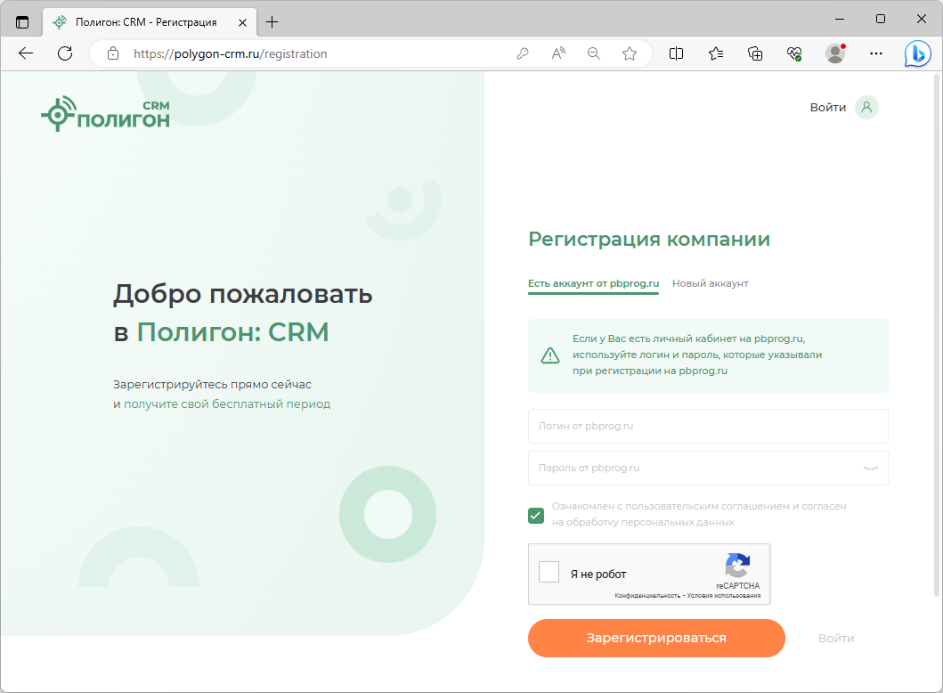Toggle password visibility eye icon
This screenshot has height=693, width=943.
pyautogui.click(x=871, y=468)
